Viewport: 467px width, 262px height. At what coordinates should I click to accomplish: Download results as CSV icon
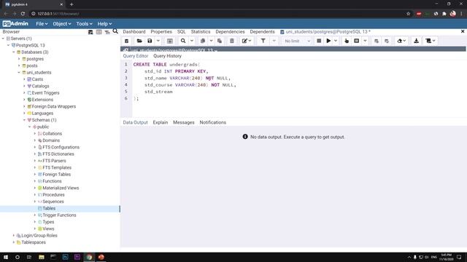417,41
